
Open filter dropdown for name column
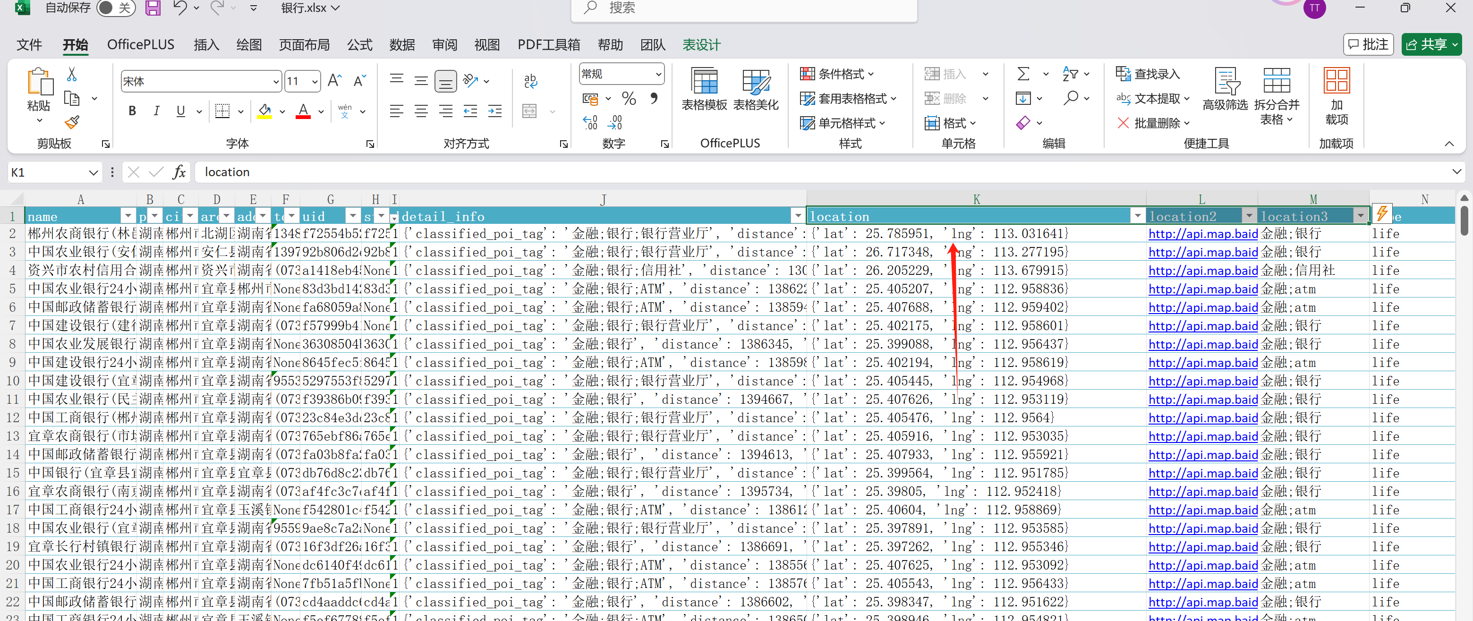pos(128,216)
